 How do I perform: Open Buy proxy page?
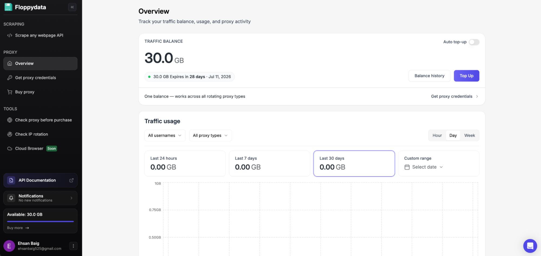coord(40,92)
